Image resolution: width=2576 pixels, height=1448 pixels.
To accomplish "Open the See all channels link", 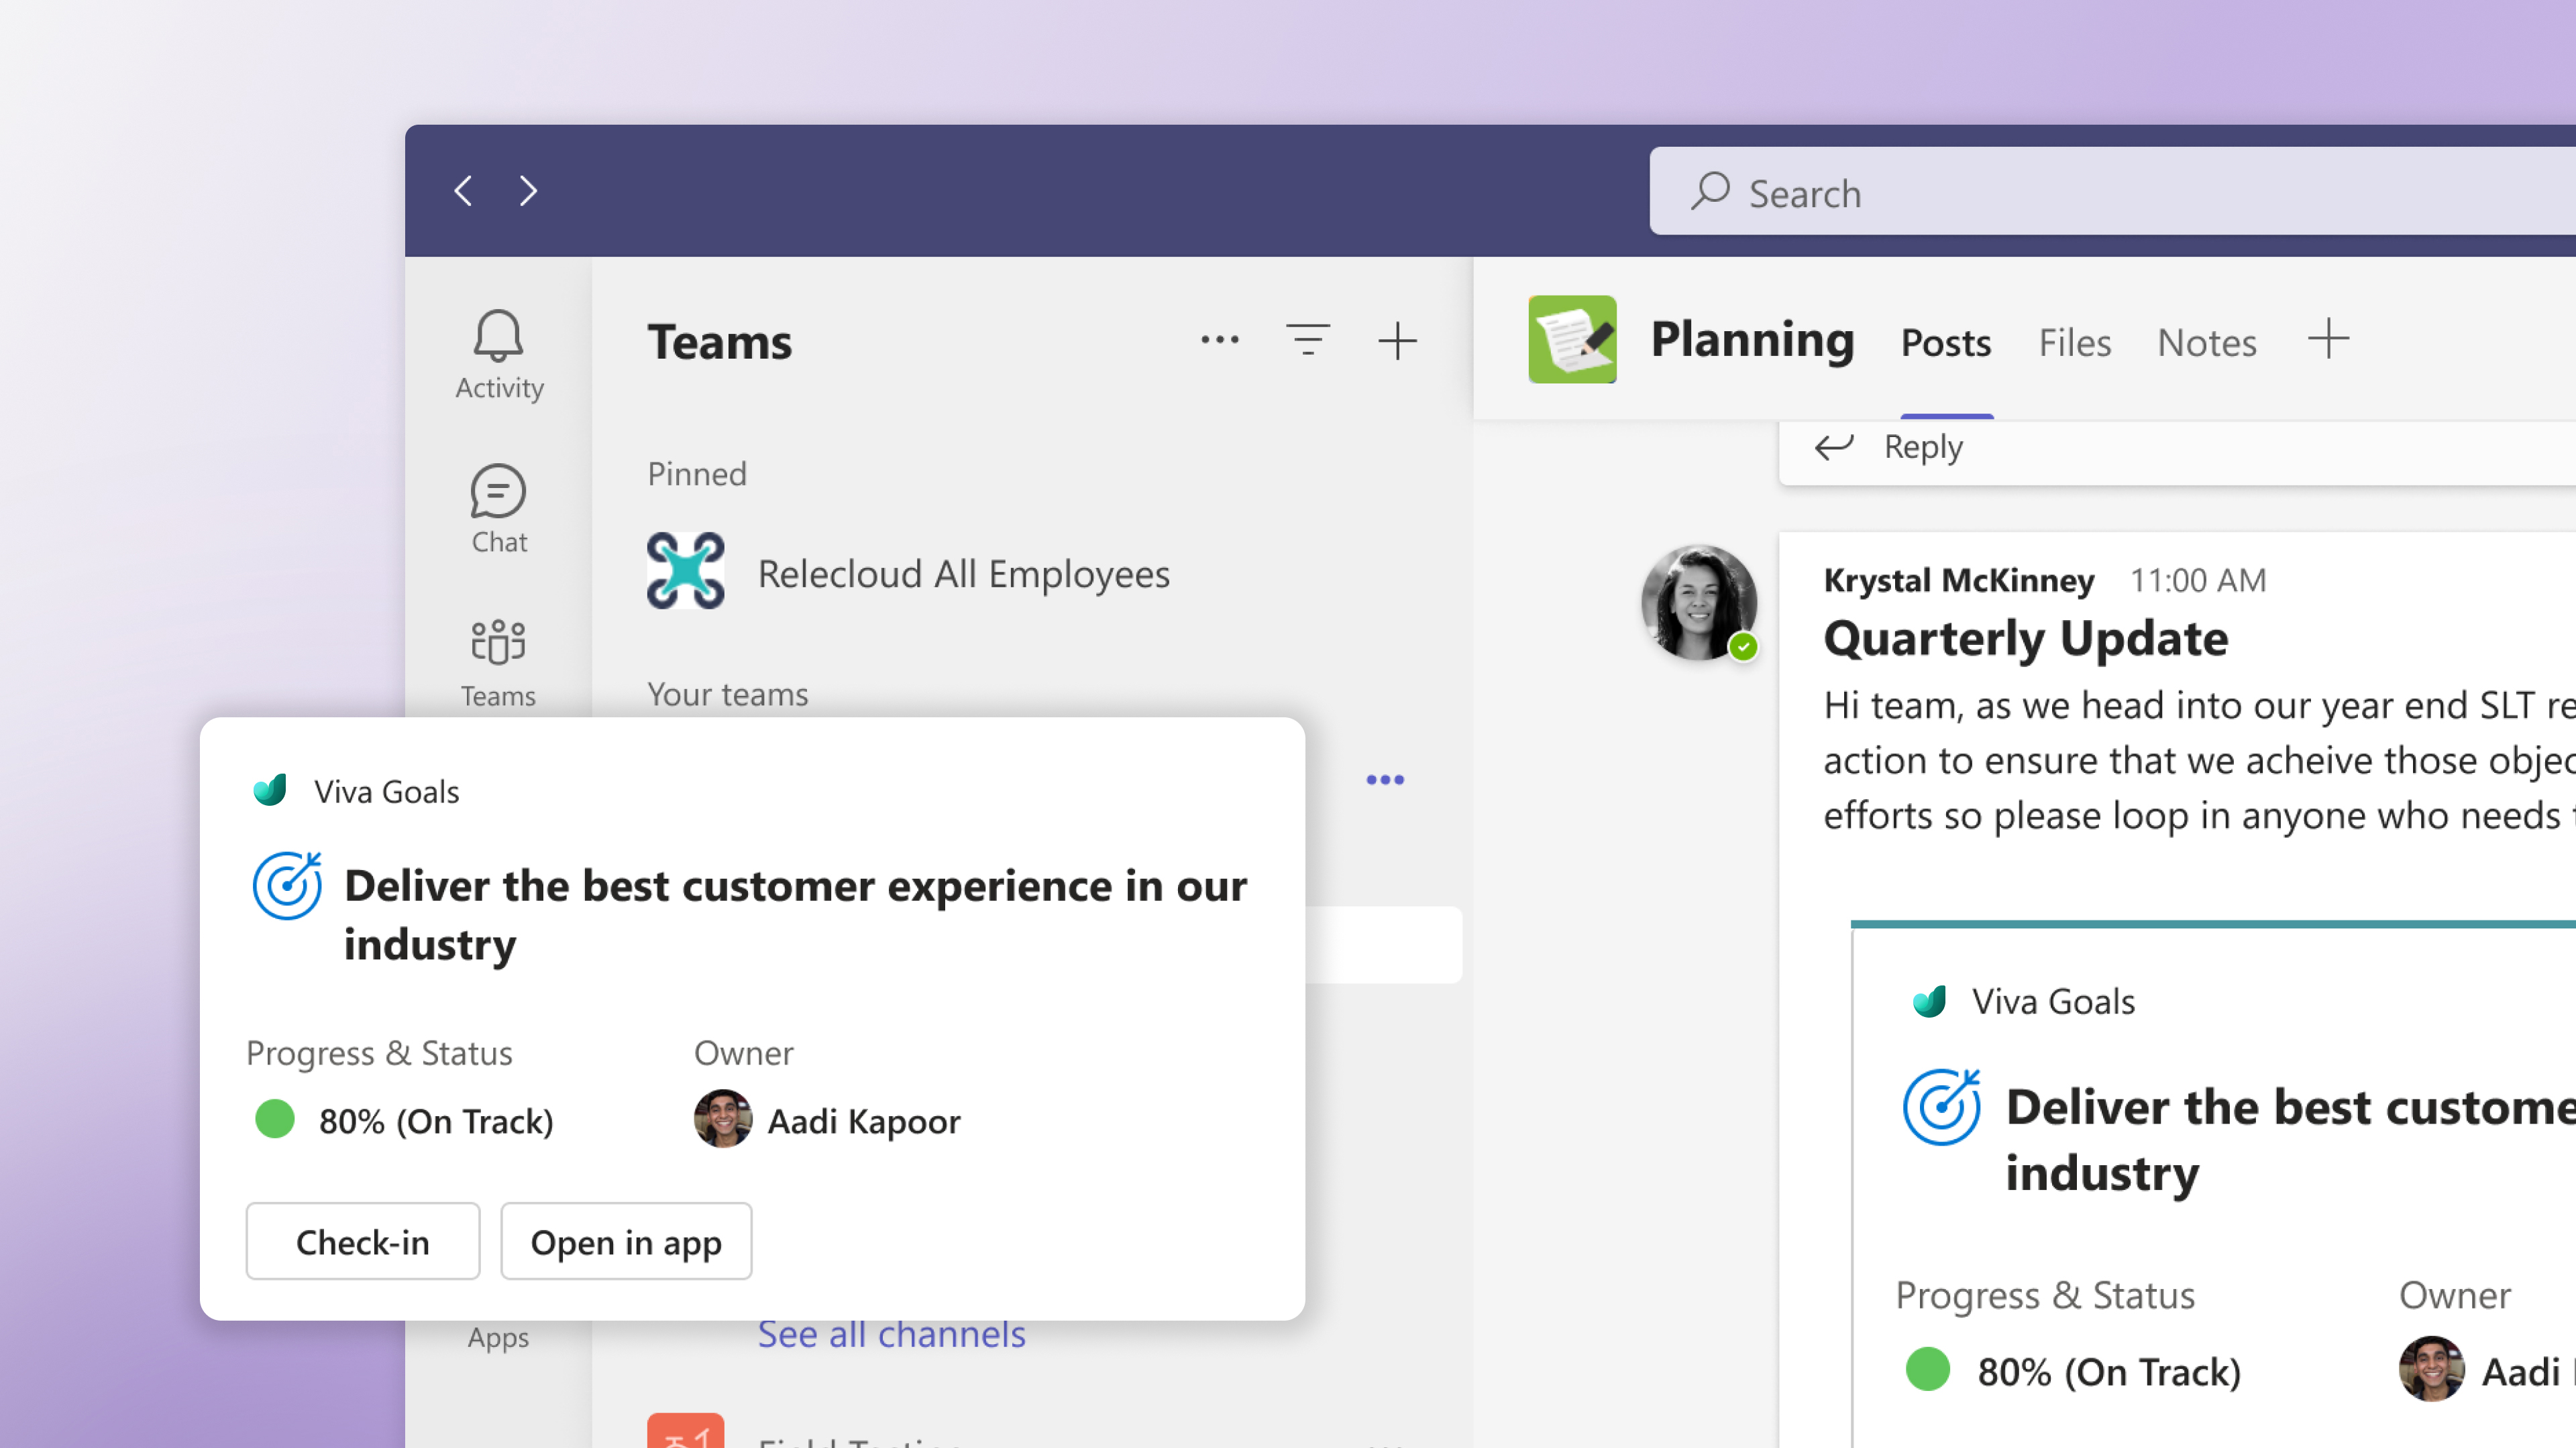I will pos(891,1334).
